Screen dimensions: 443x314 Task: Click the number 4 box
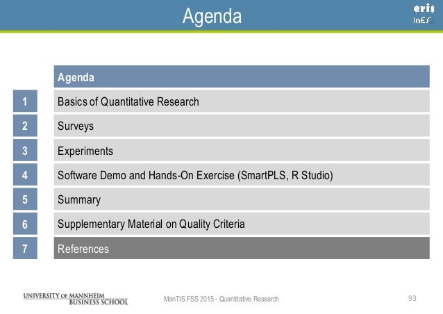click(25, 174)
